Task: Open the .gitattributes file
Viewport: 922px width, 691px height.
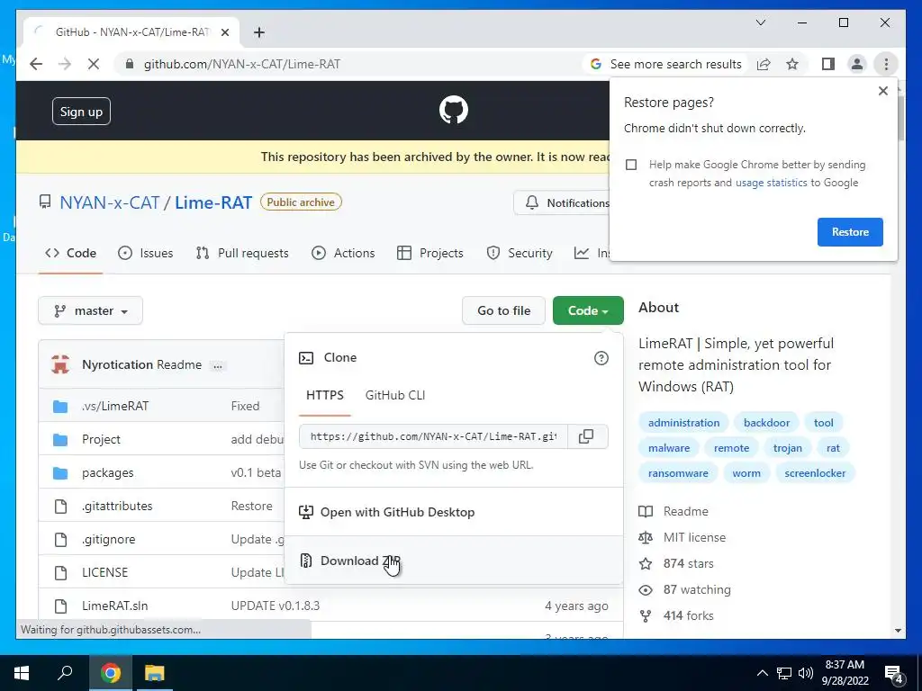Action: tap(117, 506)
